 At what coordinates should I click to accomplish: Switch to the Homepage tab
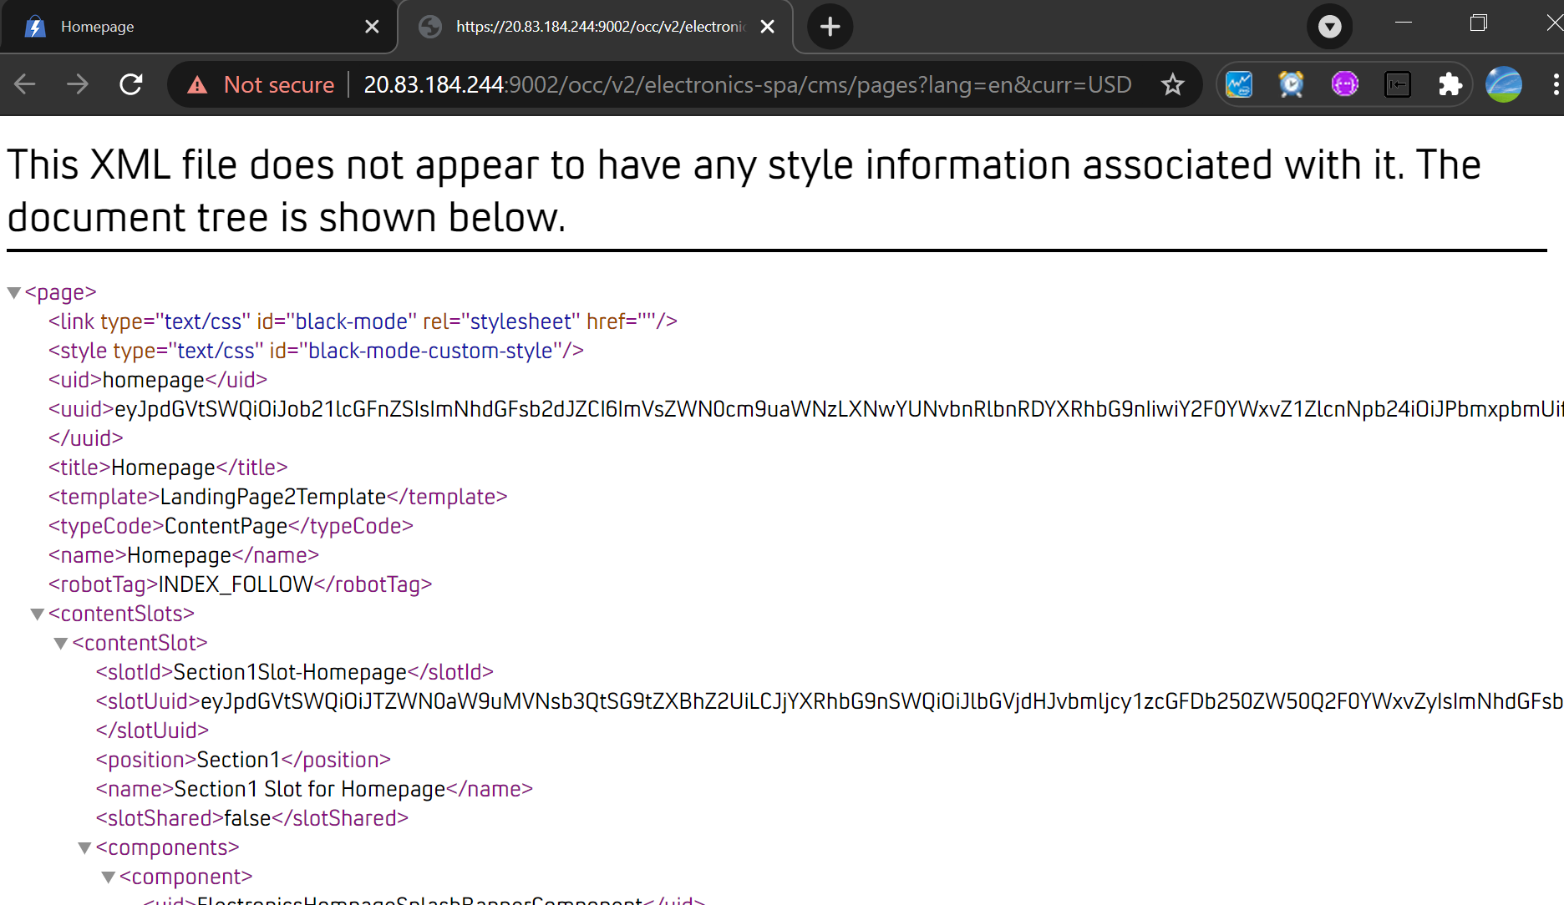coord(198,27)
